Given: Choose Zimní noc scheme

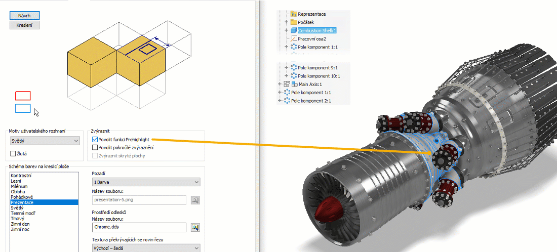Looking at the screenshot, I should coord(44,229).
